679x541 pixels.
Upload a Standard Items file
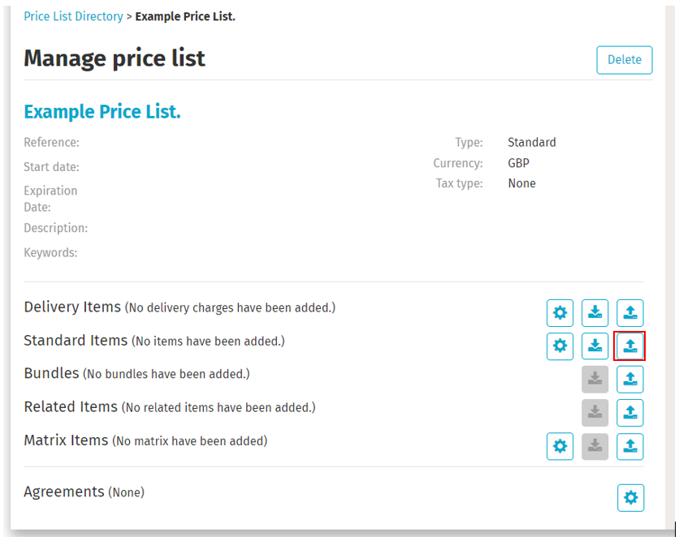tap(630, 346)
